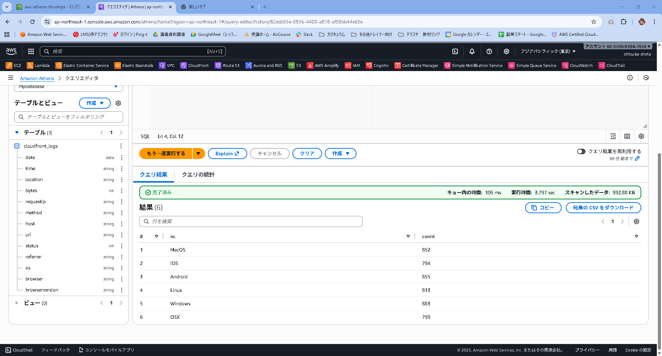Open actions menu for the date column

(122, 158)
